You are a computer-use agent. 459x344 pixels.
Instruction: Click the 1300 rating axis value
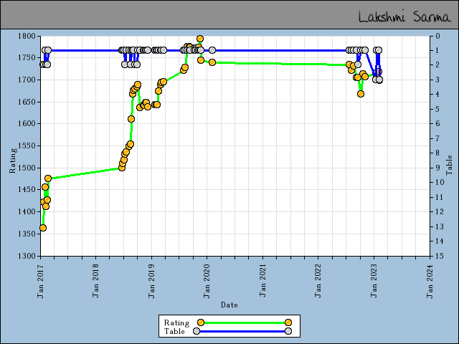click(27, 256)
